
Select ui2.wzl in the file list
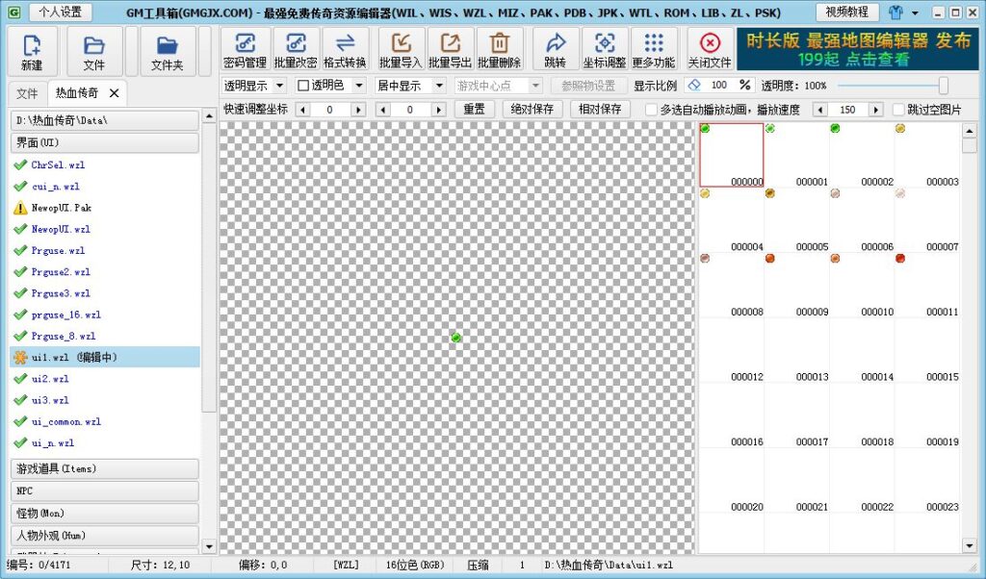point(50,379)
